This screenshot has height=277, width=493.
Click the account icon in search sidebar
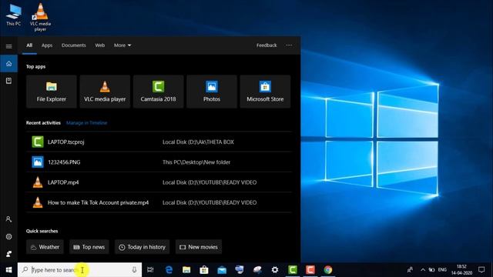(x=8, y=219)
